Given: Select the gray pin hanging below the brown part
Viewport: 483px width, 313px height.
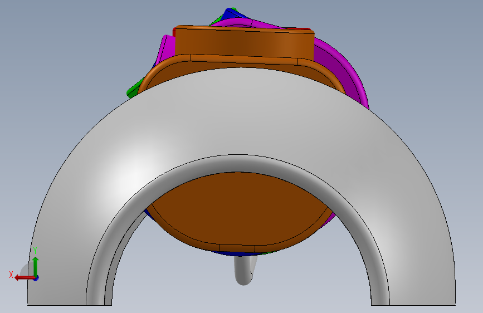Looking at the screenshot, I should [x=243, y=271].
